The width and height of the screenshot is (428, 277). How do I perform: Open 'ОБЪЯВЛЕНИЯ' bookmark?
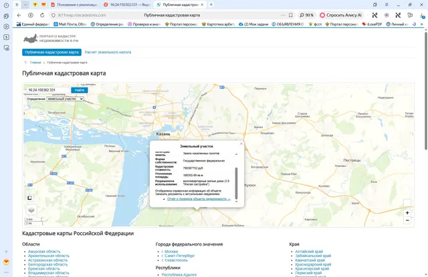pos(288,24)
